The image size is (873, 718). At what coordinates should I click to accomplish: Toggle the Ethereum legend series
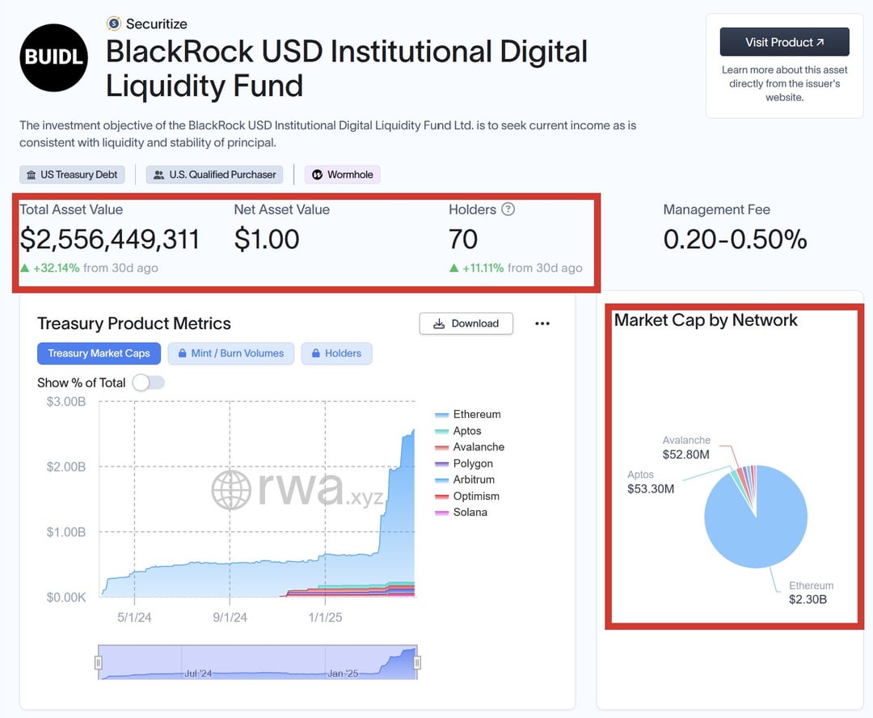click(468, 415)
